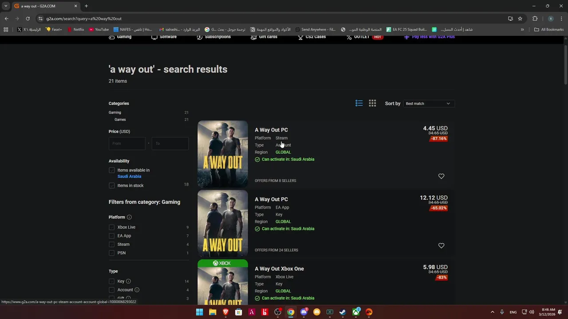This screenshot has width=568, height=319.
Task: Open the CS2 Cases navigation item
Action: (312, 37)
